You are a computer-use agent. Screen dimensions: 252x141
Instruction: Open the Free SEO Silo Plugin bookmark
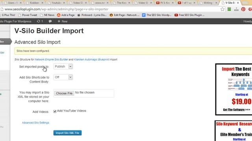pyautogui.click(x=189, y=15)
